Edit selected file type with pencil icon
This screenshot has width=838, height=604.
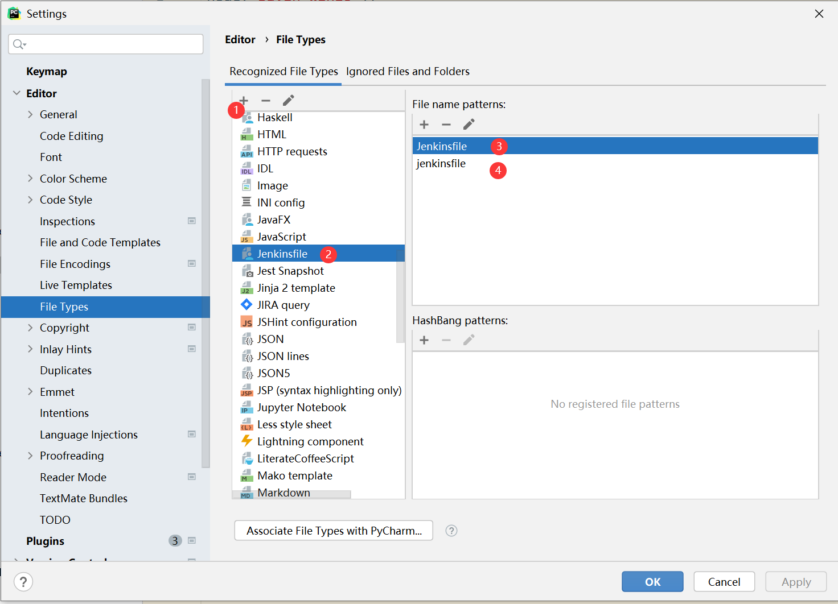289,101
